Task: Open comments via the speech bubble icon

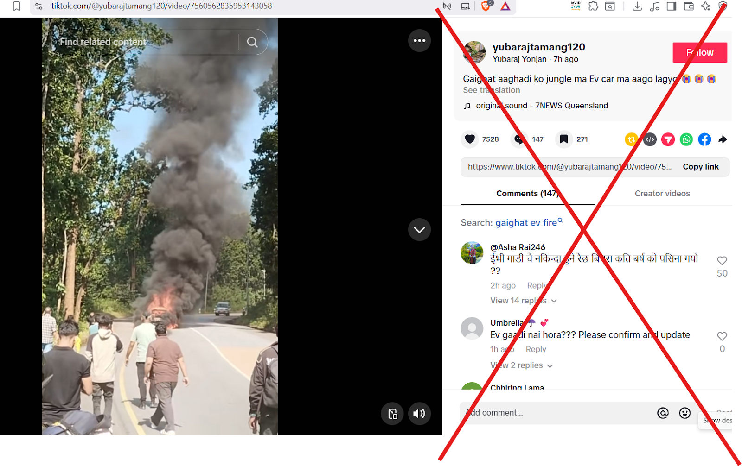Action: coord(519,139)
